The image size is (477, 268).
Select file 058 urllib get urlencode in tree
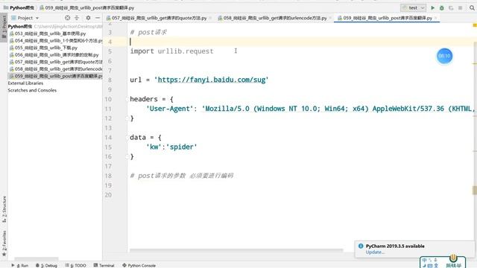click(56, 69)
